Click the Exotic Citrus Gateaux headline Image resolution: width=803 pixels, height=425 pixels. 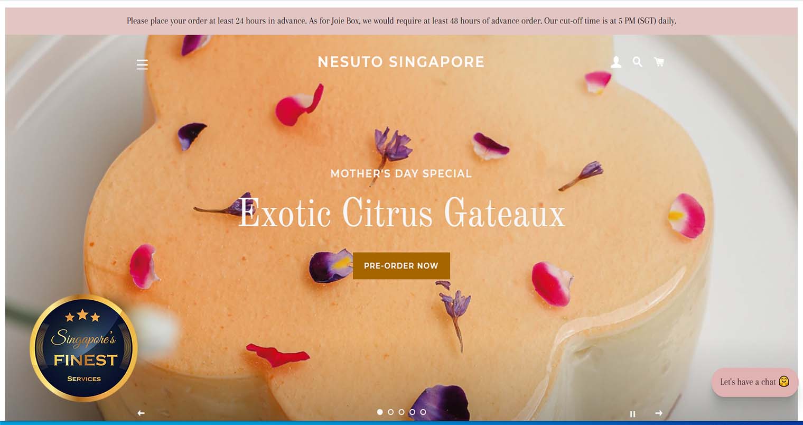pyautogui.click(x=401, y=212)
